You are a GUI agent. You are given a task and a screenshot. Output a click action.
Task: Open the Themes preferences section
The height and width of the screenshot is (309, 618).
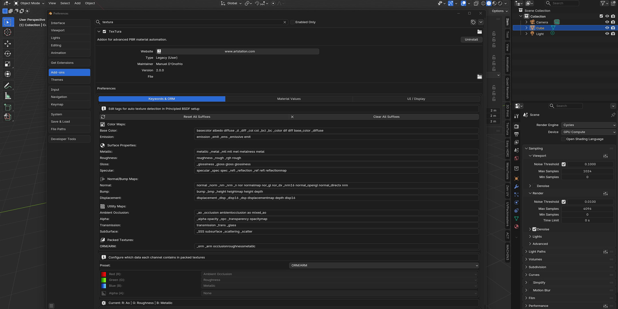[69, 80]
